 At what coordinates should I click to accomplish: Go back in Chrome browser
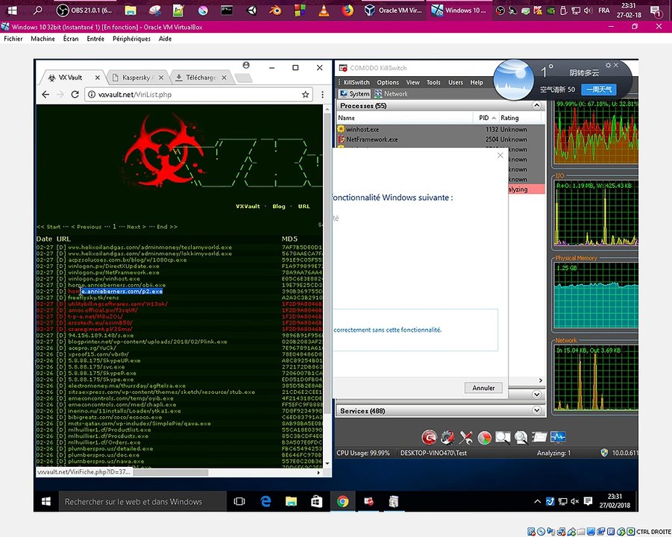(x=45, y=94)
